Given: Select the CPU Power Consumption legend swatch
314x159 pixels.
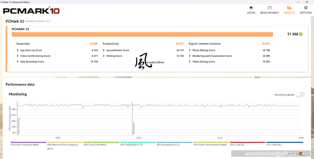Looking at the screenshot, I should click(211, 142).
